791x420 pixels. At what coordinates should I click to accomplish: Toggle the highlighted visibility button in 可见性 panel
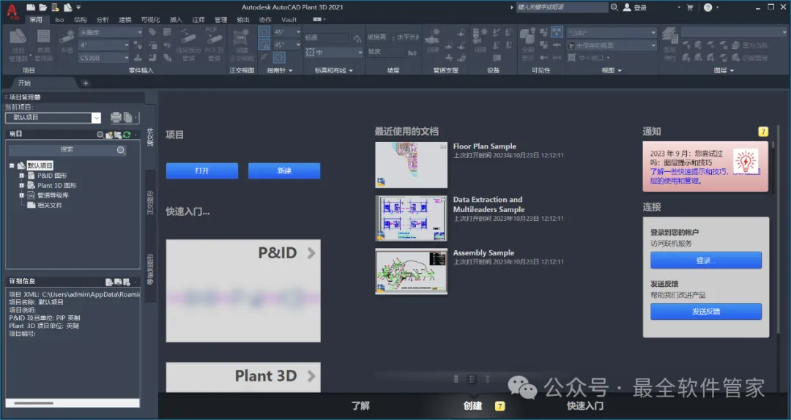557,32
